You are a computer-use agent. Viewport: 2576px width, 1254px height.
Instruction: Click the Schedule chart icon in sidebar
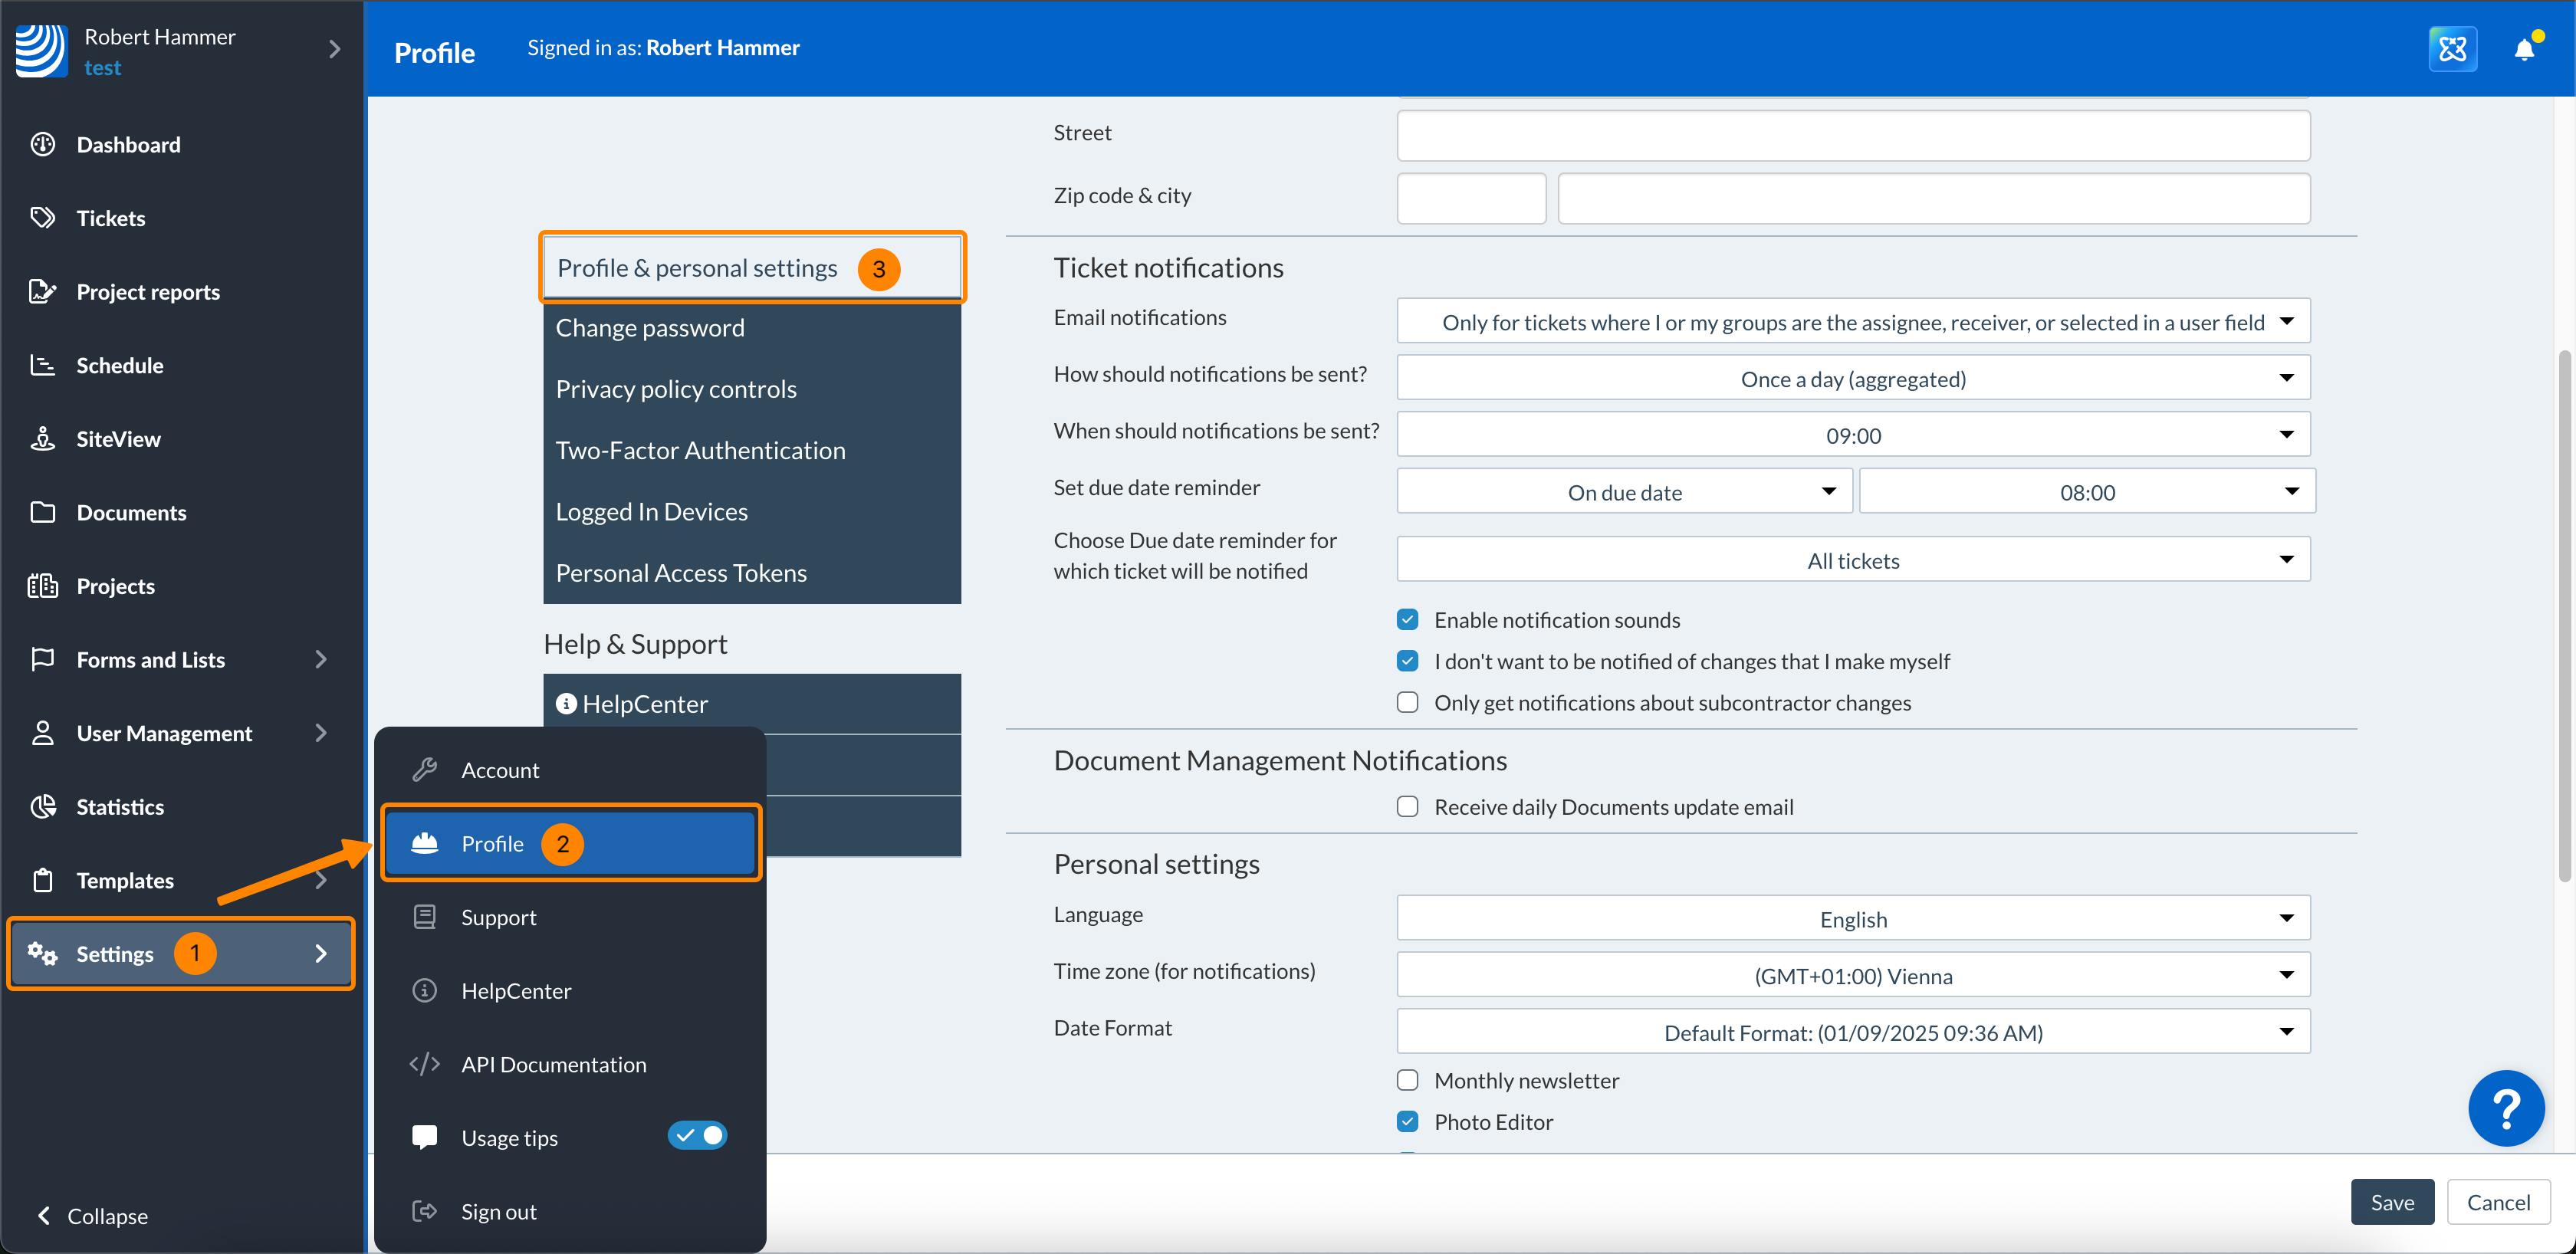[42, 365]
